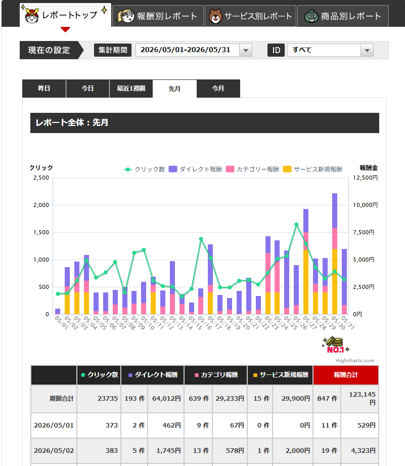The height and width of the screenshot is (466, 405).
Task: Click the 29,900円 new service reward total
Action: coord(296,399)
